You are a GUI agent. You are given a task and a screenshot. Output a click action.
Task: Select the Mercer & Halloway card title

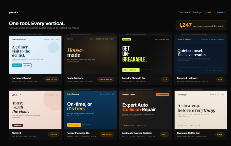[x=187, y=78]
